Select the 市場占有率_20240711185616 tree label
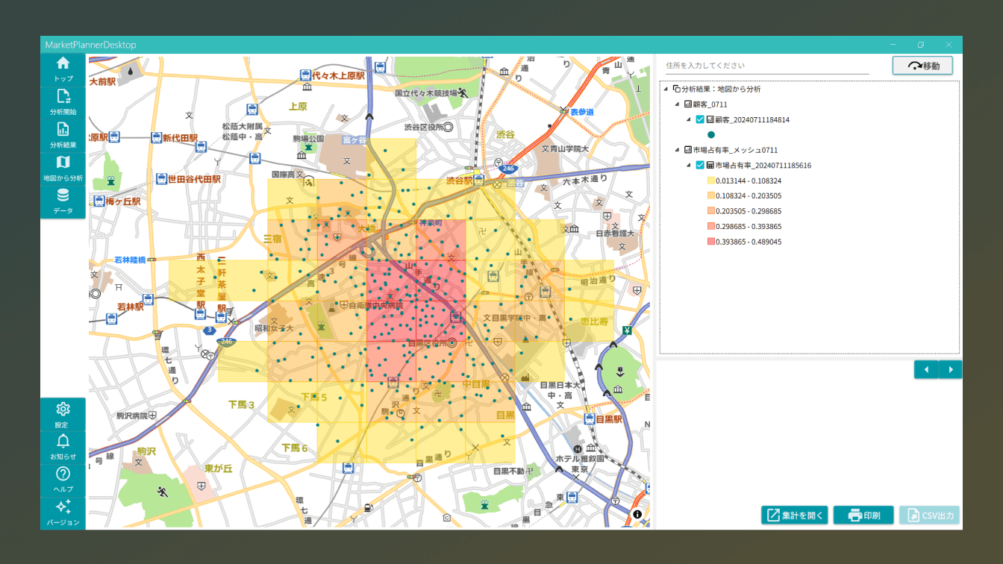 click(x=763, y=165)
